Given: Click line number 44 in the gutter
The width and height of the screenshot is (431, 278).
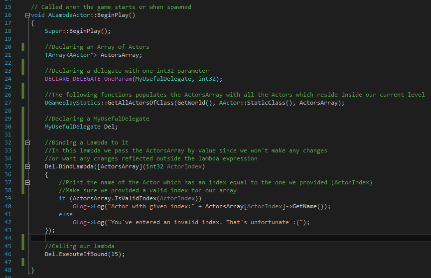Looking at the screenshot, I should pyautogui.click(x=8, y=238).
